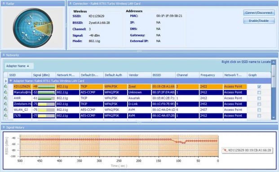Click the 2422 frequency cell
Image resolution: width=279 pixels, height=172 pixels.
point(211,86)
